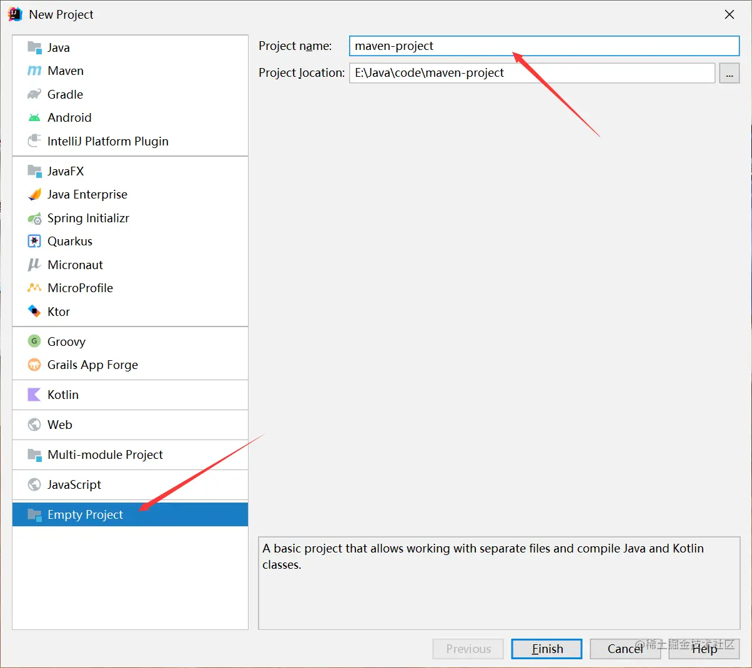Click the Spring Initializr icon
This screenshot has width=752, height=668.
pyautogui.click(x=34, y=219)
